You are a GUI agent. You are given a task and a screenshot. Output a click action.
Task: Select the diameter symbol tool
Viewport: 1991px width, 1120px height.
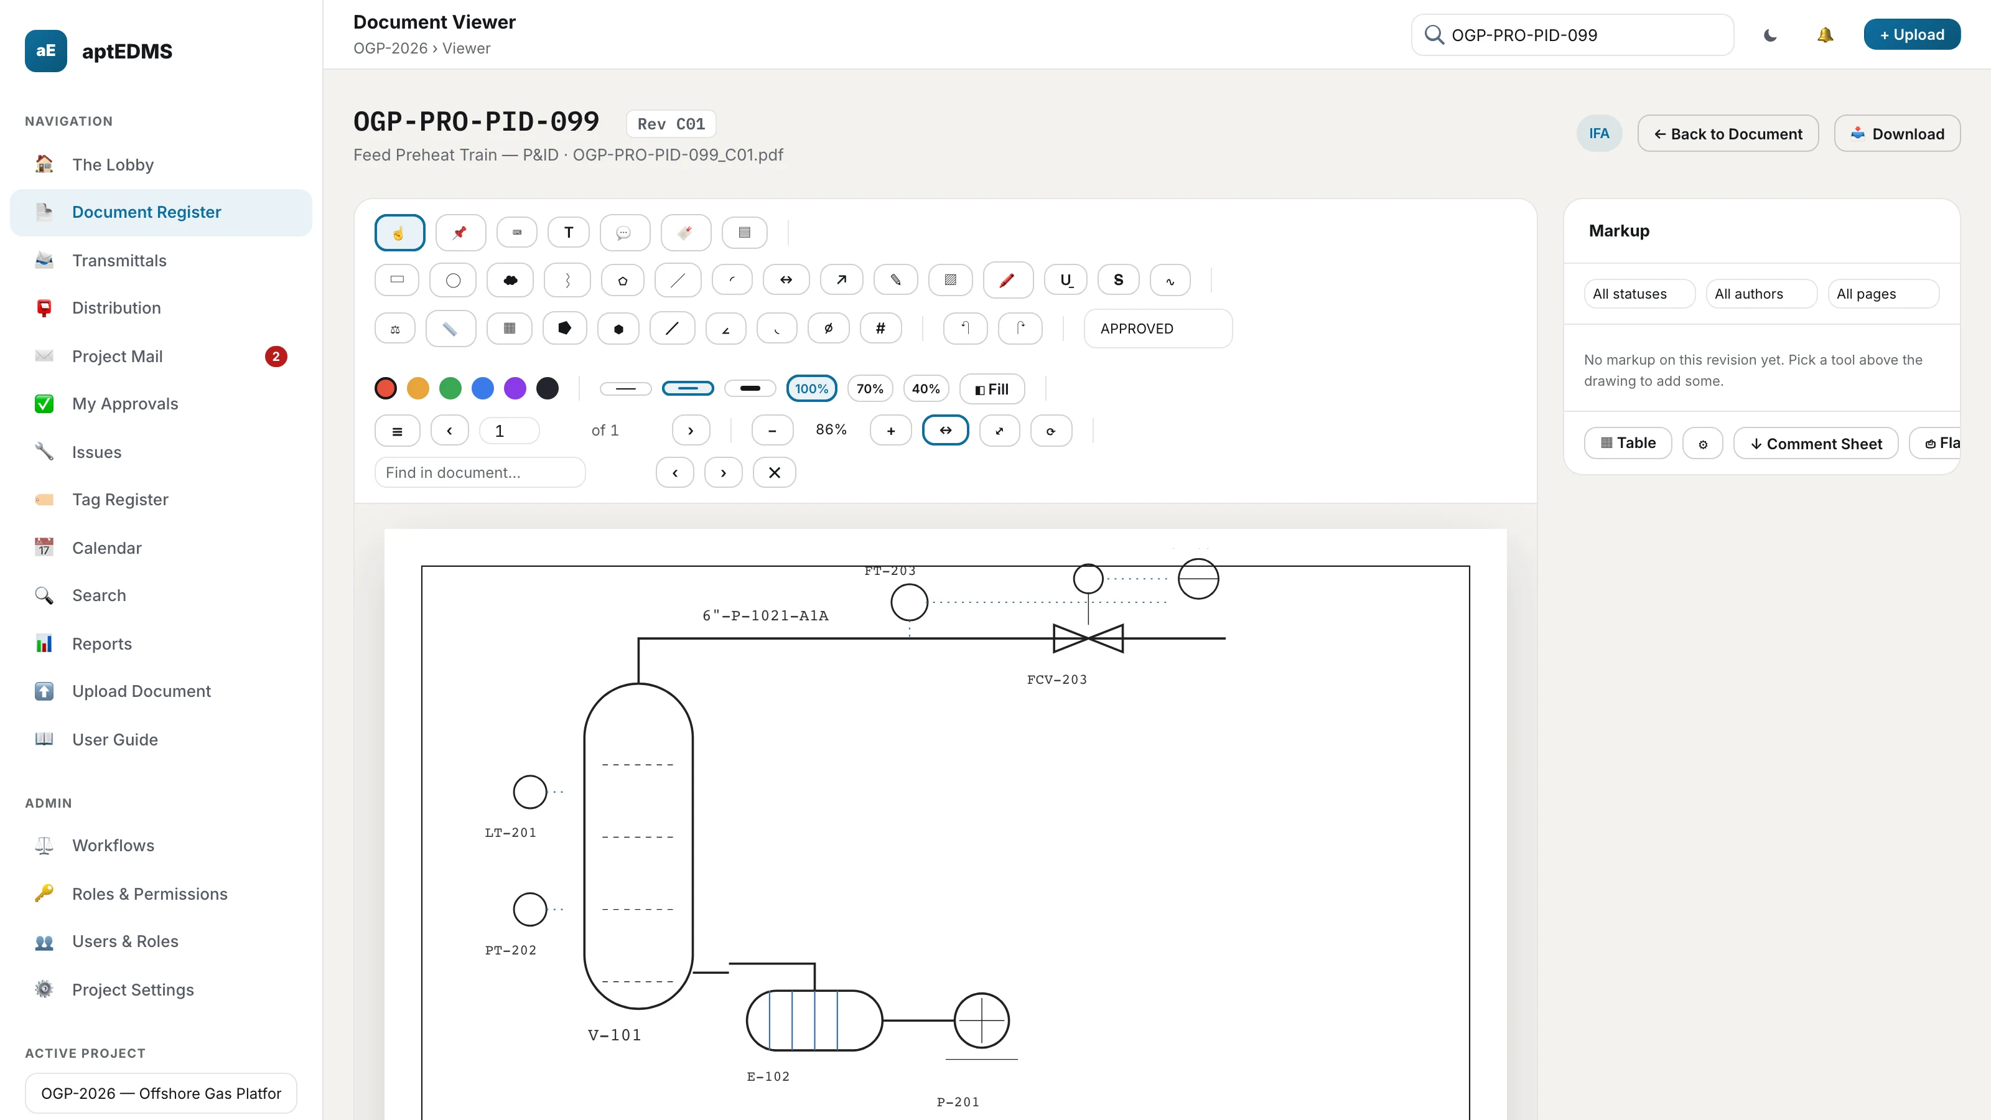(829, 329)
